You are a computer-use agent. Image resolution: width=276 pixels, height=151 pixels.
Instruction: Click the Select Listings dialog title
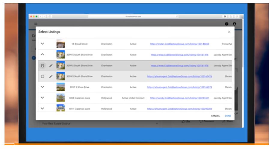coord(49,32)
